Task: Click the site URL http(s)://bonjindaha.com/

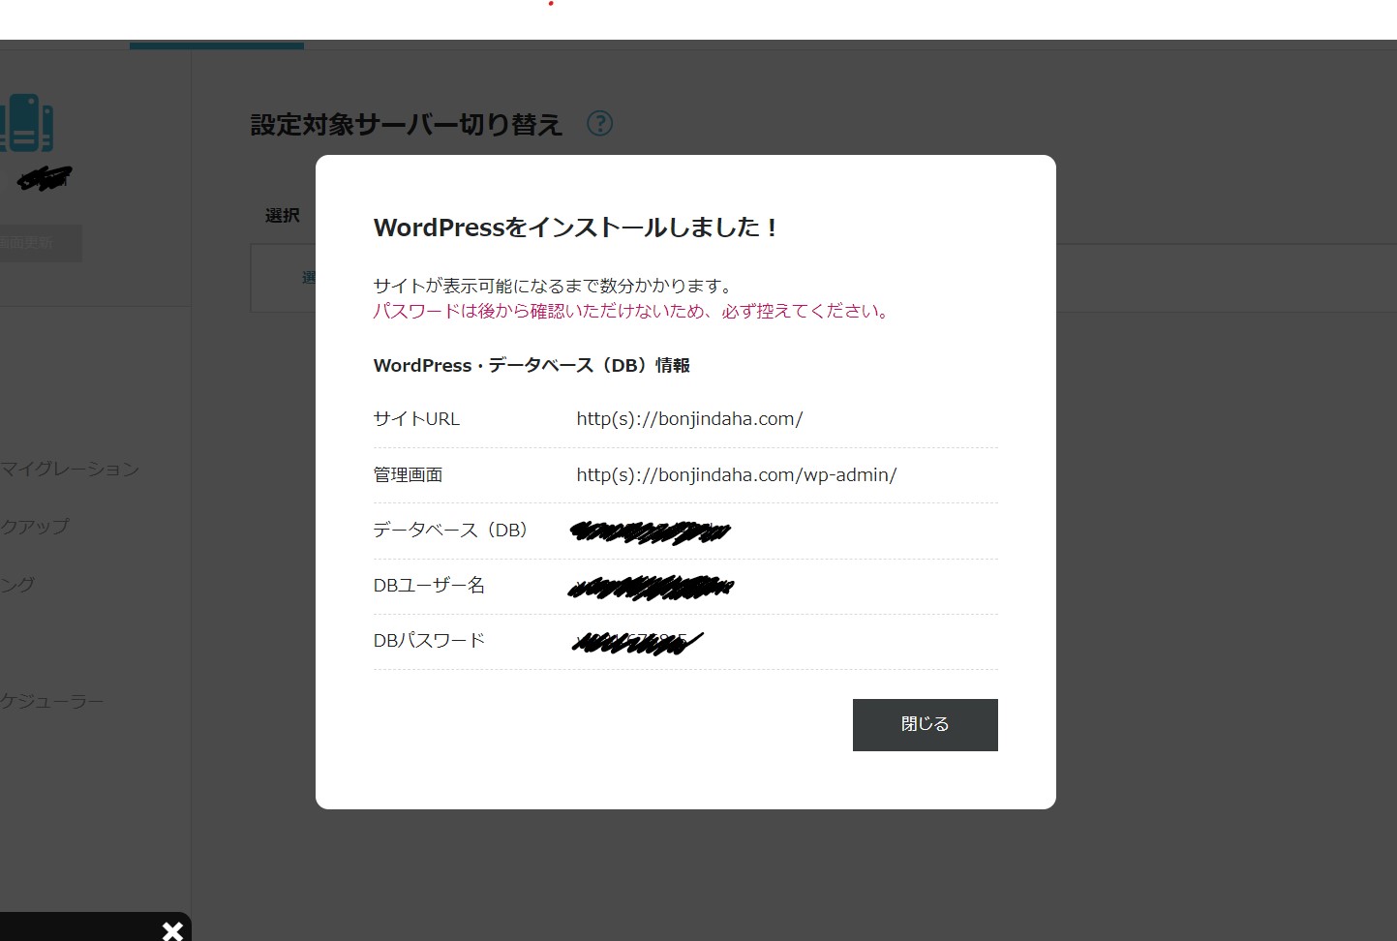Action: click(689, 419)
